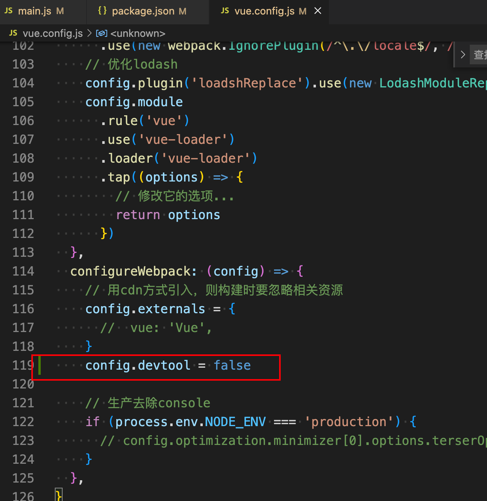Viewport: 487px width, 501px height.
Task: Click the false value after config.devtool
Action: pos(232,365)
